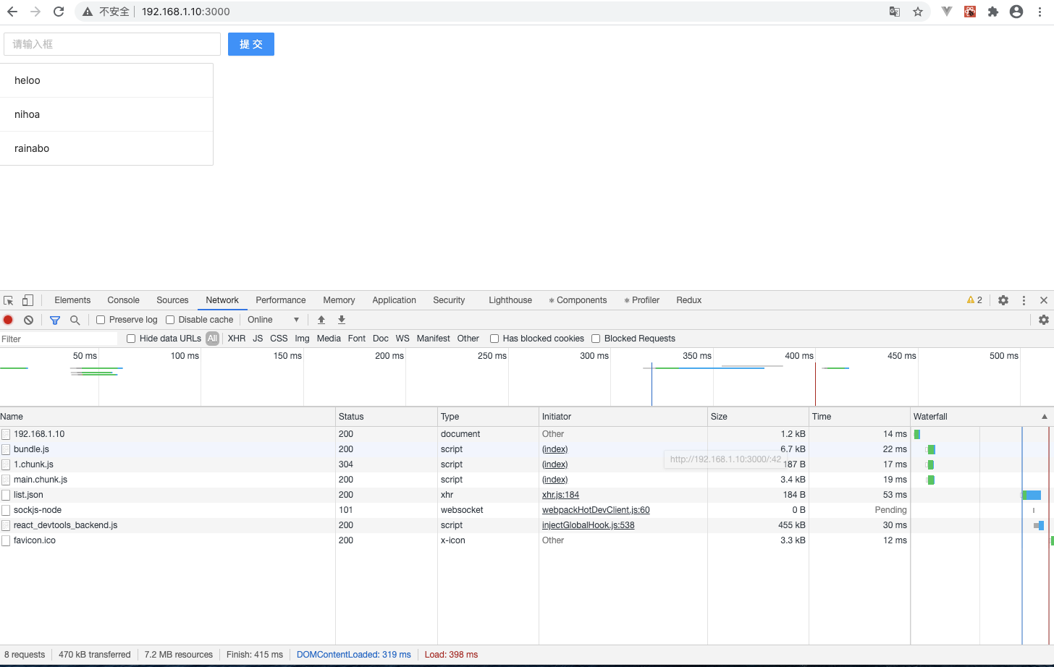Screen dimensions: 1054x667
Task: Click the blue submit button 提交
Action: coord(251,44)
